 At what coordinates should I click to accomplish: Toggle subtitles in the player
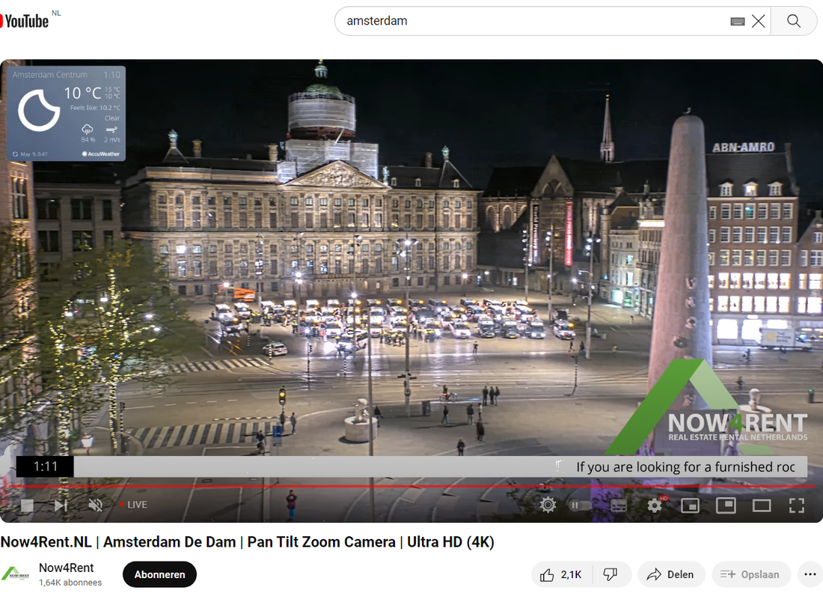pyautogui.click(x=619, y=505)
